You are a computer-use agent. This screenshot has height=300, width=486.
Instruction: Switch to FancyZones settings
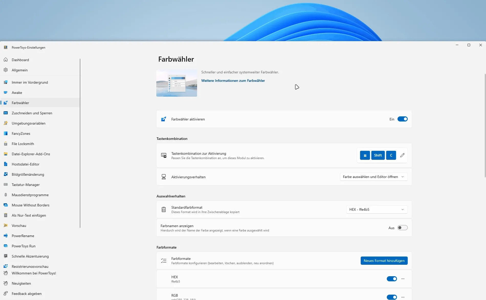click(x=40, y=133)
